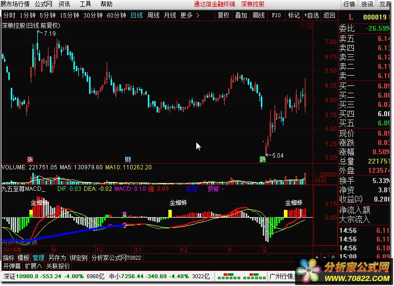Expand the 更多 periods list

click(190, 15)
